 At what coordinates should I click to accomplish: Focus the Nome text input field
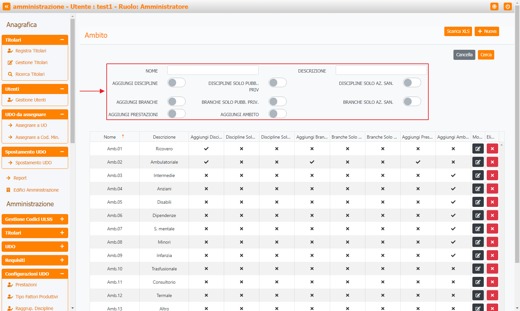click(213, 70)
